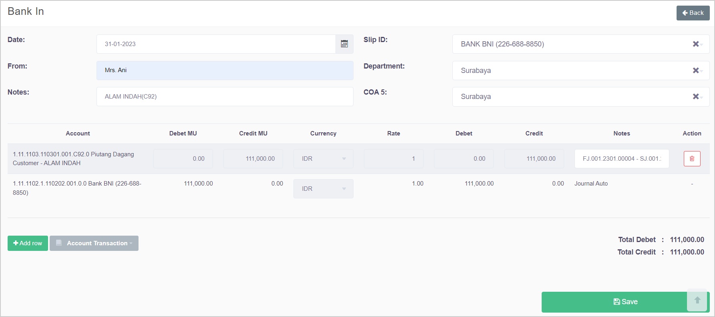Add a new row to the table
The image size is (715, 317).
pyautogui.click(x=28, y=243)
